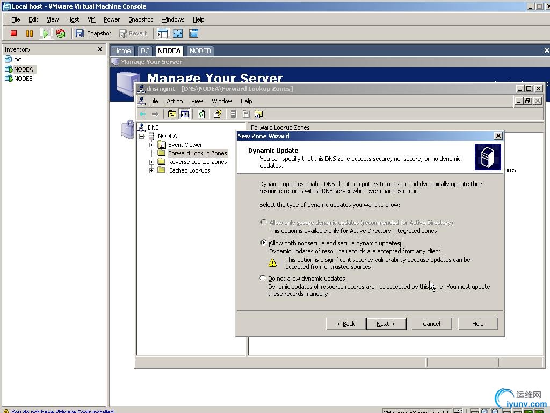Viewport: 550px width, 413px height.
Task: Open VMware Windows menu
Action: (172, 19)
